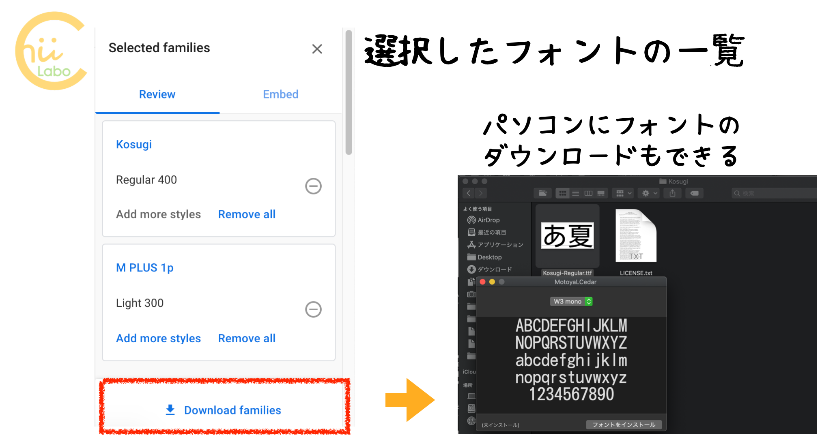822x448 pixels.
Task: Click the back navigation arrow in Finder
Action: (x=469, y=193)
